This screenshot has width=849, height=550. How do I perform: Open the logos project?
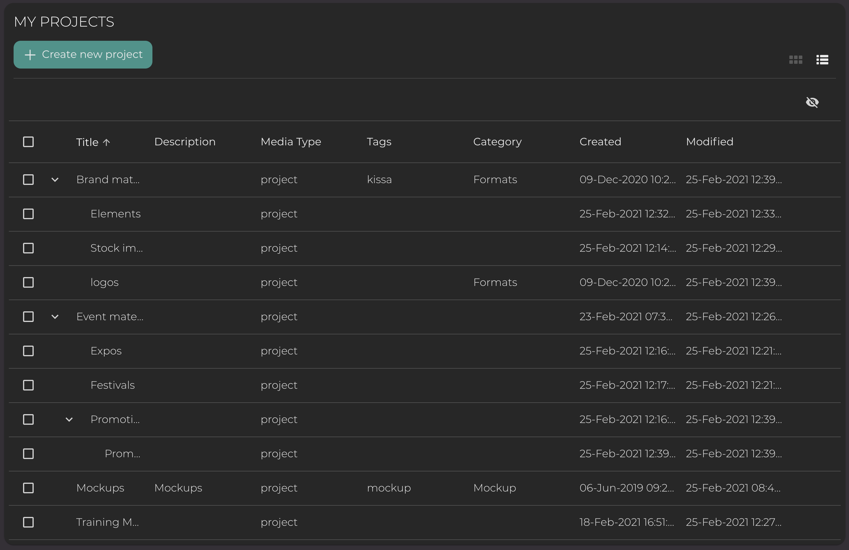click(x=104, y=282)
